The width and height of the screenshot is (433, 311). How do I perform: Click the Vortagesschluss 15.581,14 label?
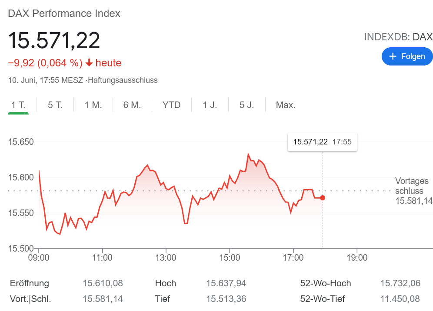412,191
